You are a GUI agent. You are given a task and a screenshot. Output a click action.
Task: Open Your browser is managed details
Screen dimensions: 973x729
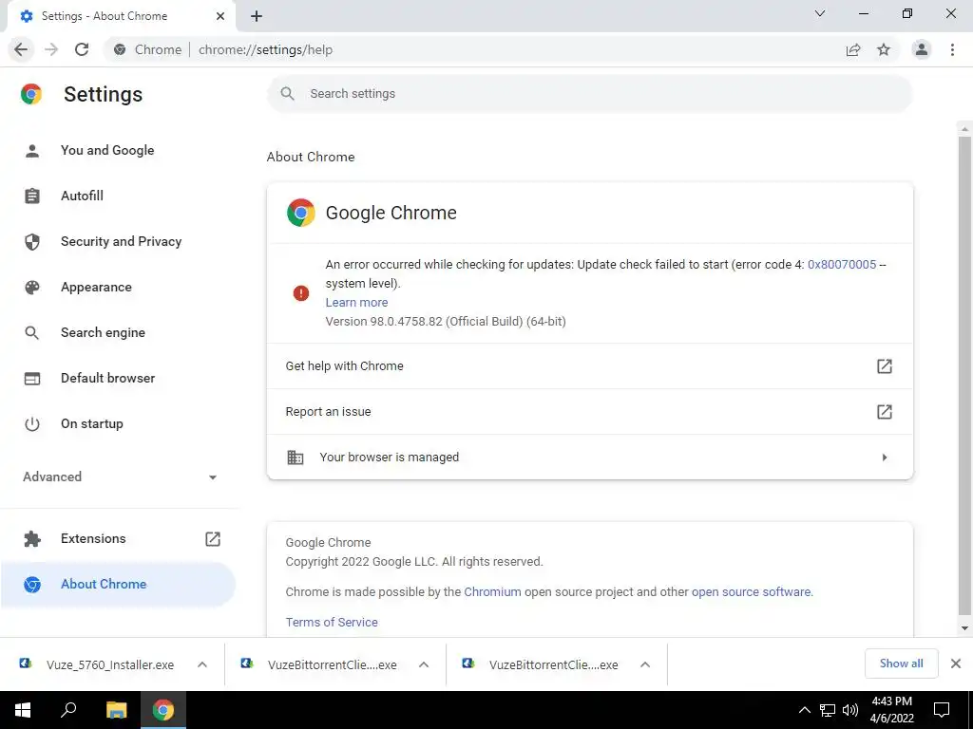point(589,457)
